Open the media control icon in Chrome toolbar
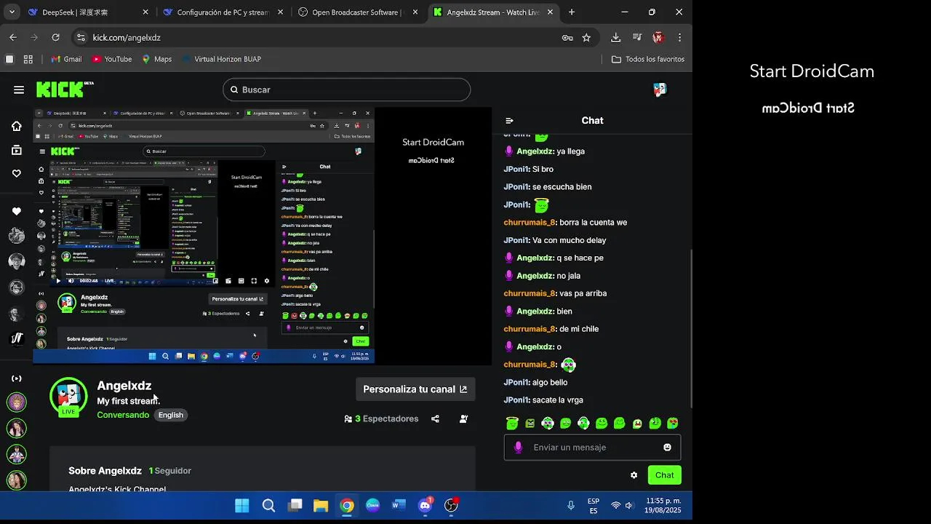This screenshot has height=524, width=931. (637, 38)
